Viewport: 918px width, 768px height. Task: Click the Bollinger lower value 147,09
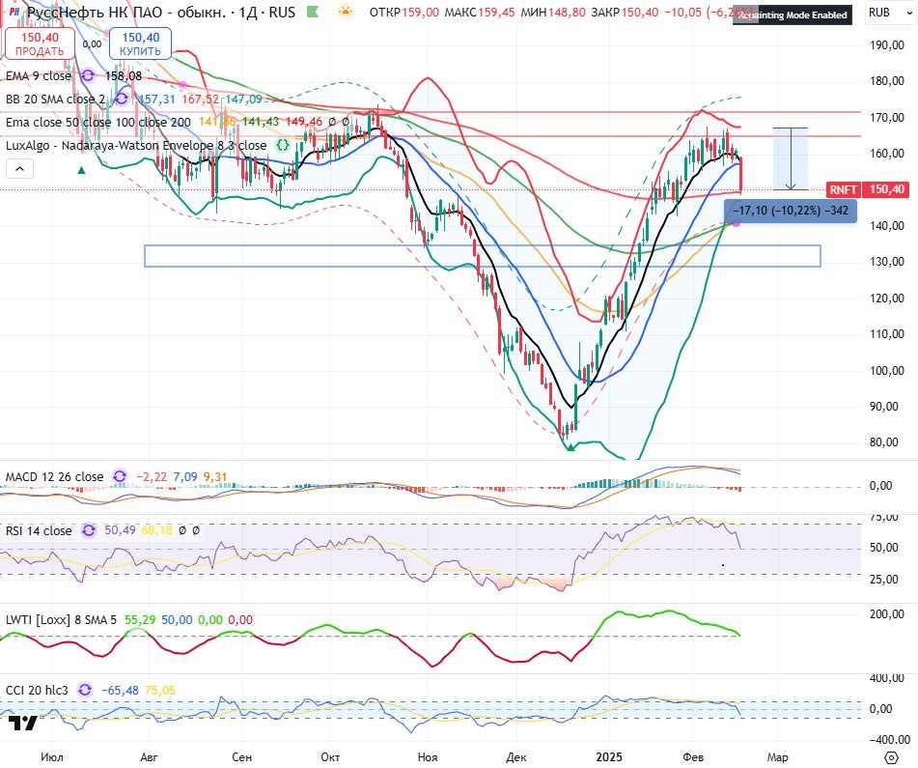243,100
